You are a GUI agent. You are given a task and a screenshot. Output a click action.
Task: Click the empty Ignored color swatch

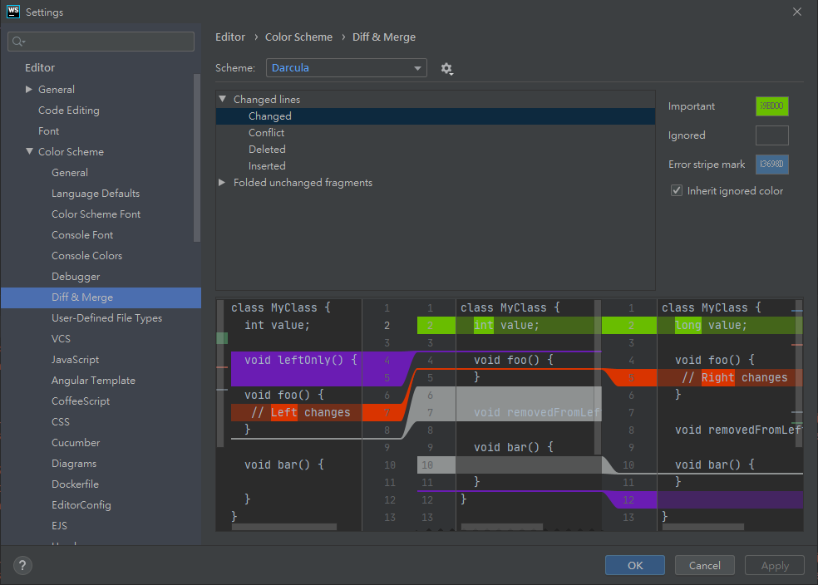tap(771, 135)
